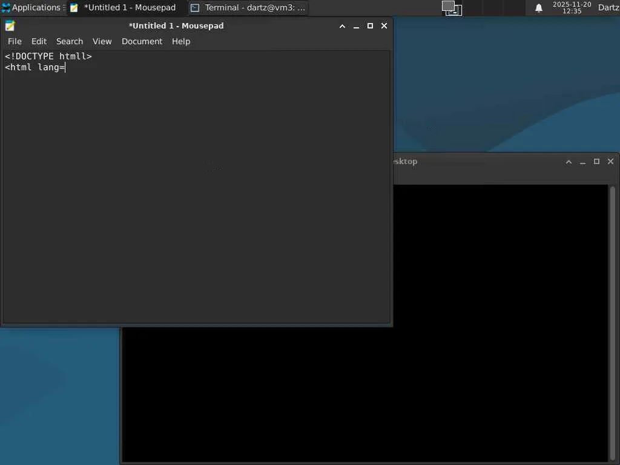This screenshot has width=620, height=465.
Task: Maximize the Terminal window
Action: pyautogui.click(x=596, y=161)
